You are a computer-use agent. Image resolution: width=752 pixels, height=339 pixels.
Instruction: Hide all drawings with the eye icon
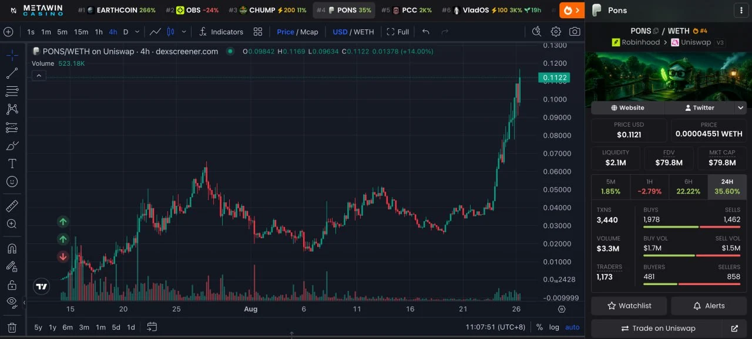(x=12, y=303)
